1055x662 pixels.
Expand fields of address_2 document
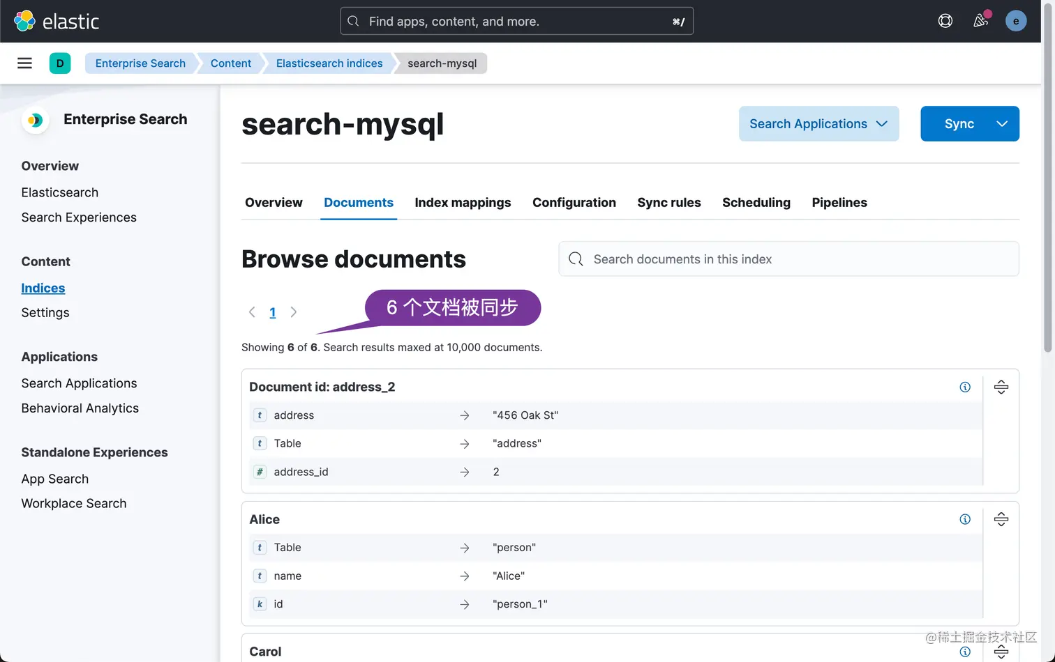click(x=1001, y=387)
